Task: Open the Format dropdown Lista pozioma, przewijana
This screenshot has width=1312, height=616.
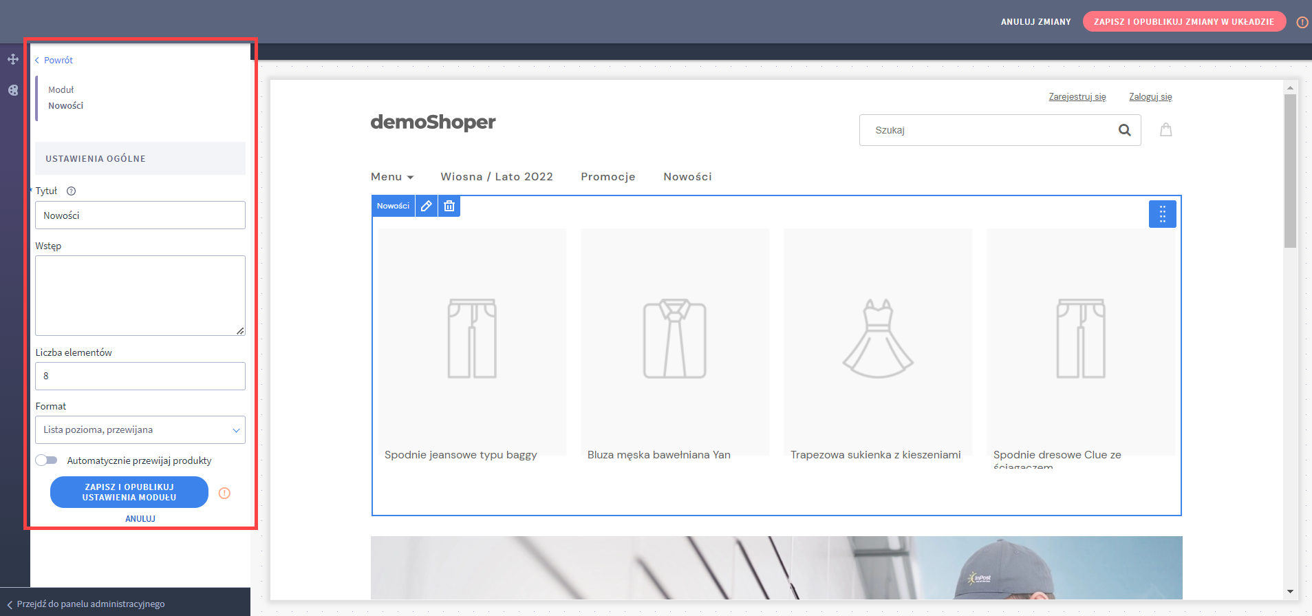Action: tap(140, 429)
